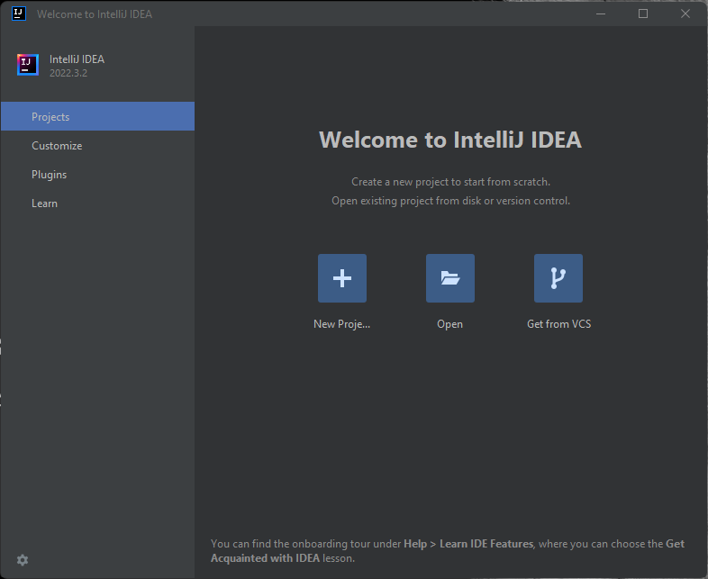Click the New Project plus icon
Image resolution: width=708 pixels, height=579 pixels.
(341, 278)
